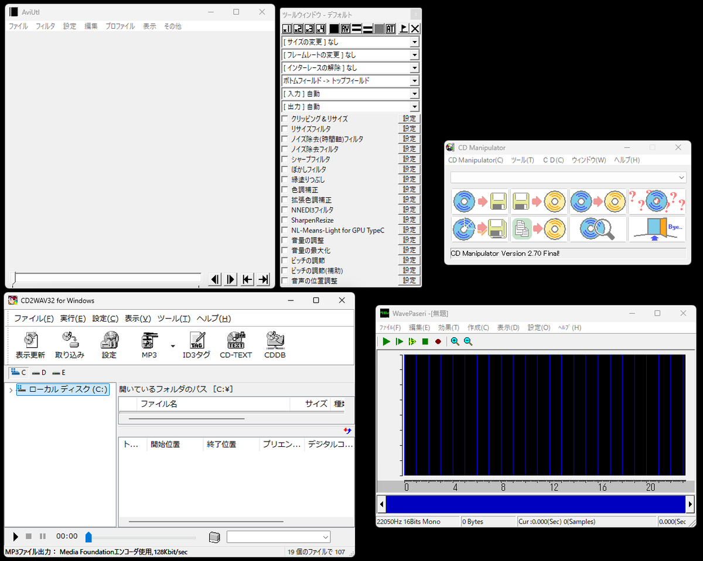
Task: Open the [入力] 自動 dropdown
Action: 350,94
